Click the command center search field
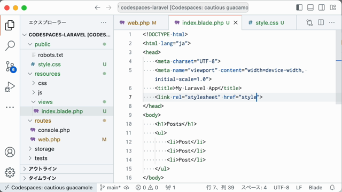 coord(183,7)
